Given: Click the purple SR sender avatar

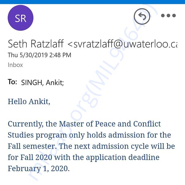Looking at the screenshot, I should pyautogui.click(x=21, y=18).
